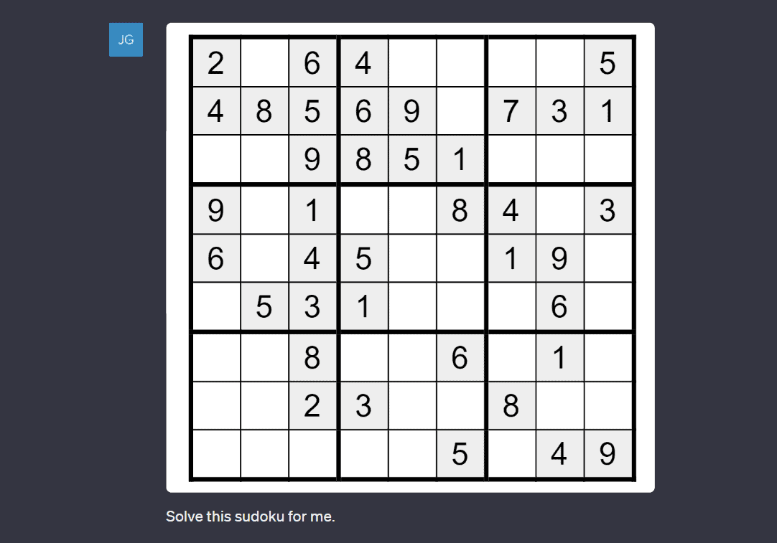Click the bottom-right corner cell with 9
The height and width of the screenshot is (543, 777).
coord(608,454)
